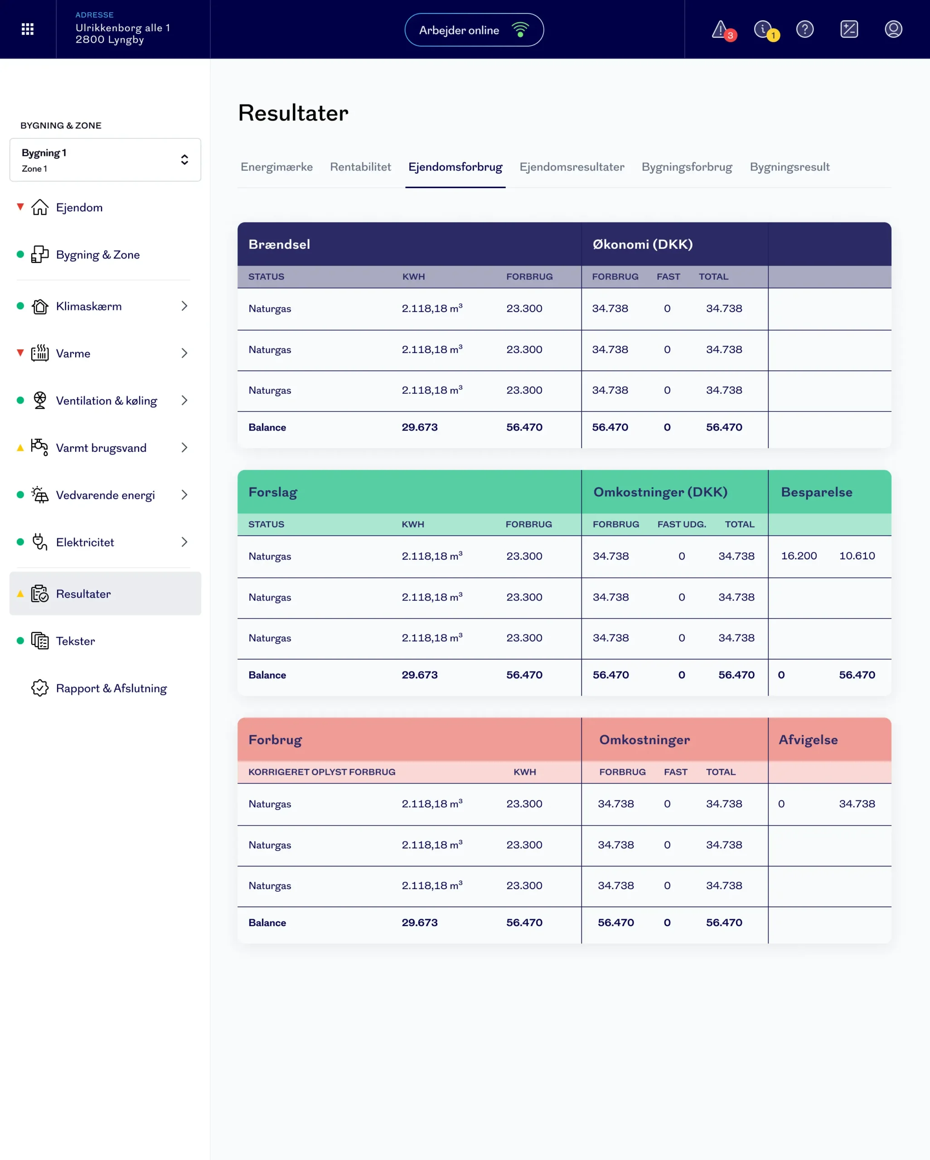Open Rapport & Afslutning link
Image resolution: width=930 pixels, height=1160 pixels.
pyautogui.click(x=111, y=688)
